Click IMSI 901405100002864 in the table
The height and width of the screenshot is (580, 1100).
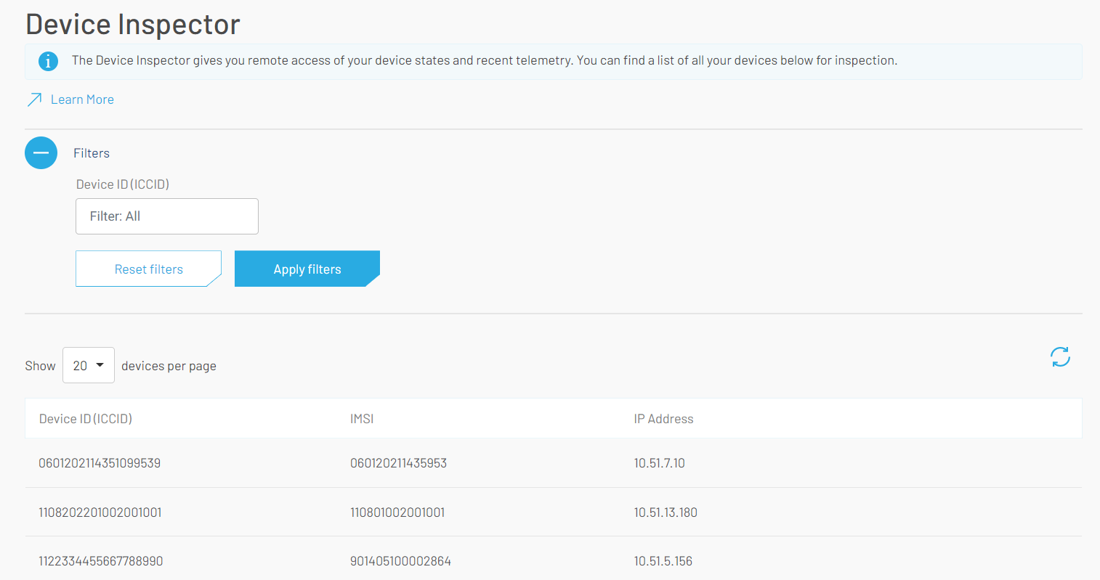(x=398, y=560)
